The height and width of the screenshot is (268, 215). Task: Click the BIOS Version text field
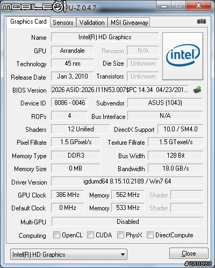tap(120, 89)
